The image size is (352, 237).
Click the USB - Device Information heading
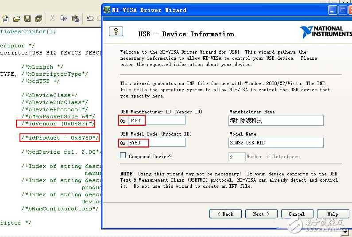[x=186, y=34]
